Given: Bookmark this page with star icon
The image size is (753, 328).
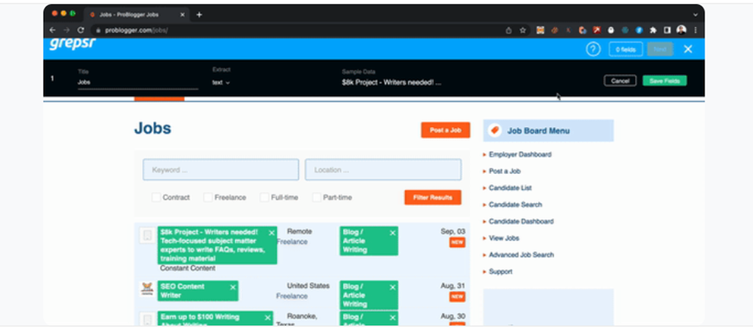Looking at the screenshot, I should click(522, 30).
